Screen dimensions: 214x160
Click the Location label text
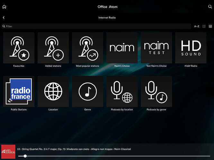[x=53, y=109]
